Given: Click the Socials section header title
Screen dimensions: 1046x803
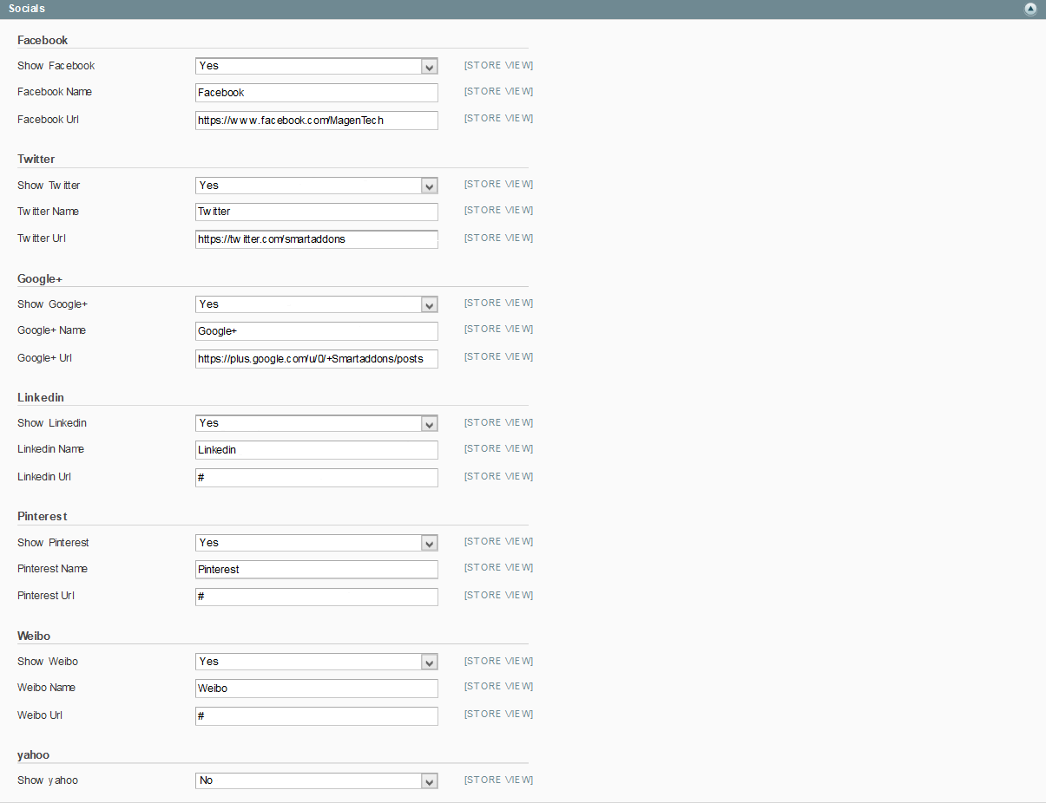Looking at the screenshot, I should (x=27, y=9).
